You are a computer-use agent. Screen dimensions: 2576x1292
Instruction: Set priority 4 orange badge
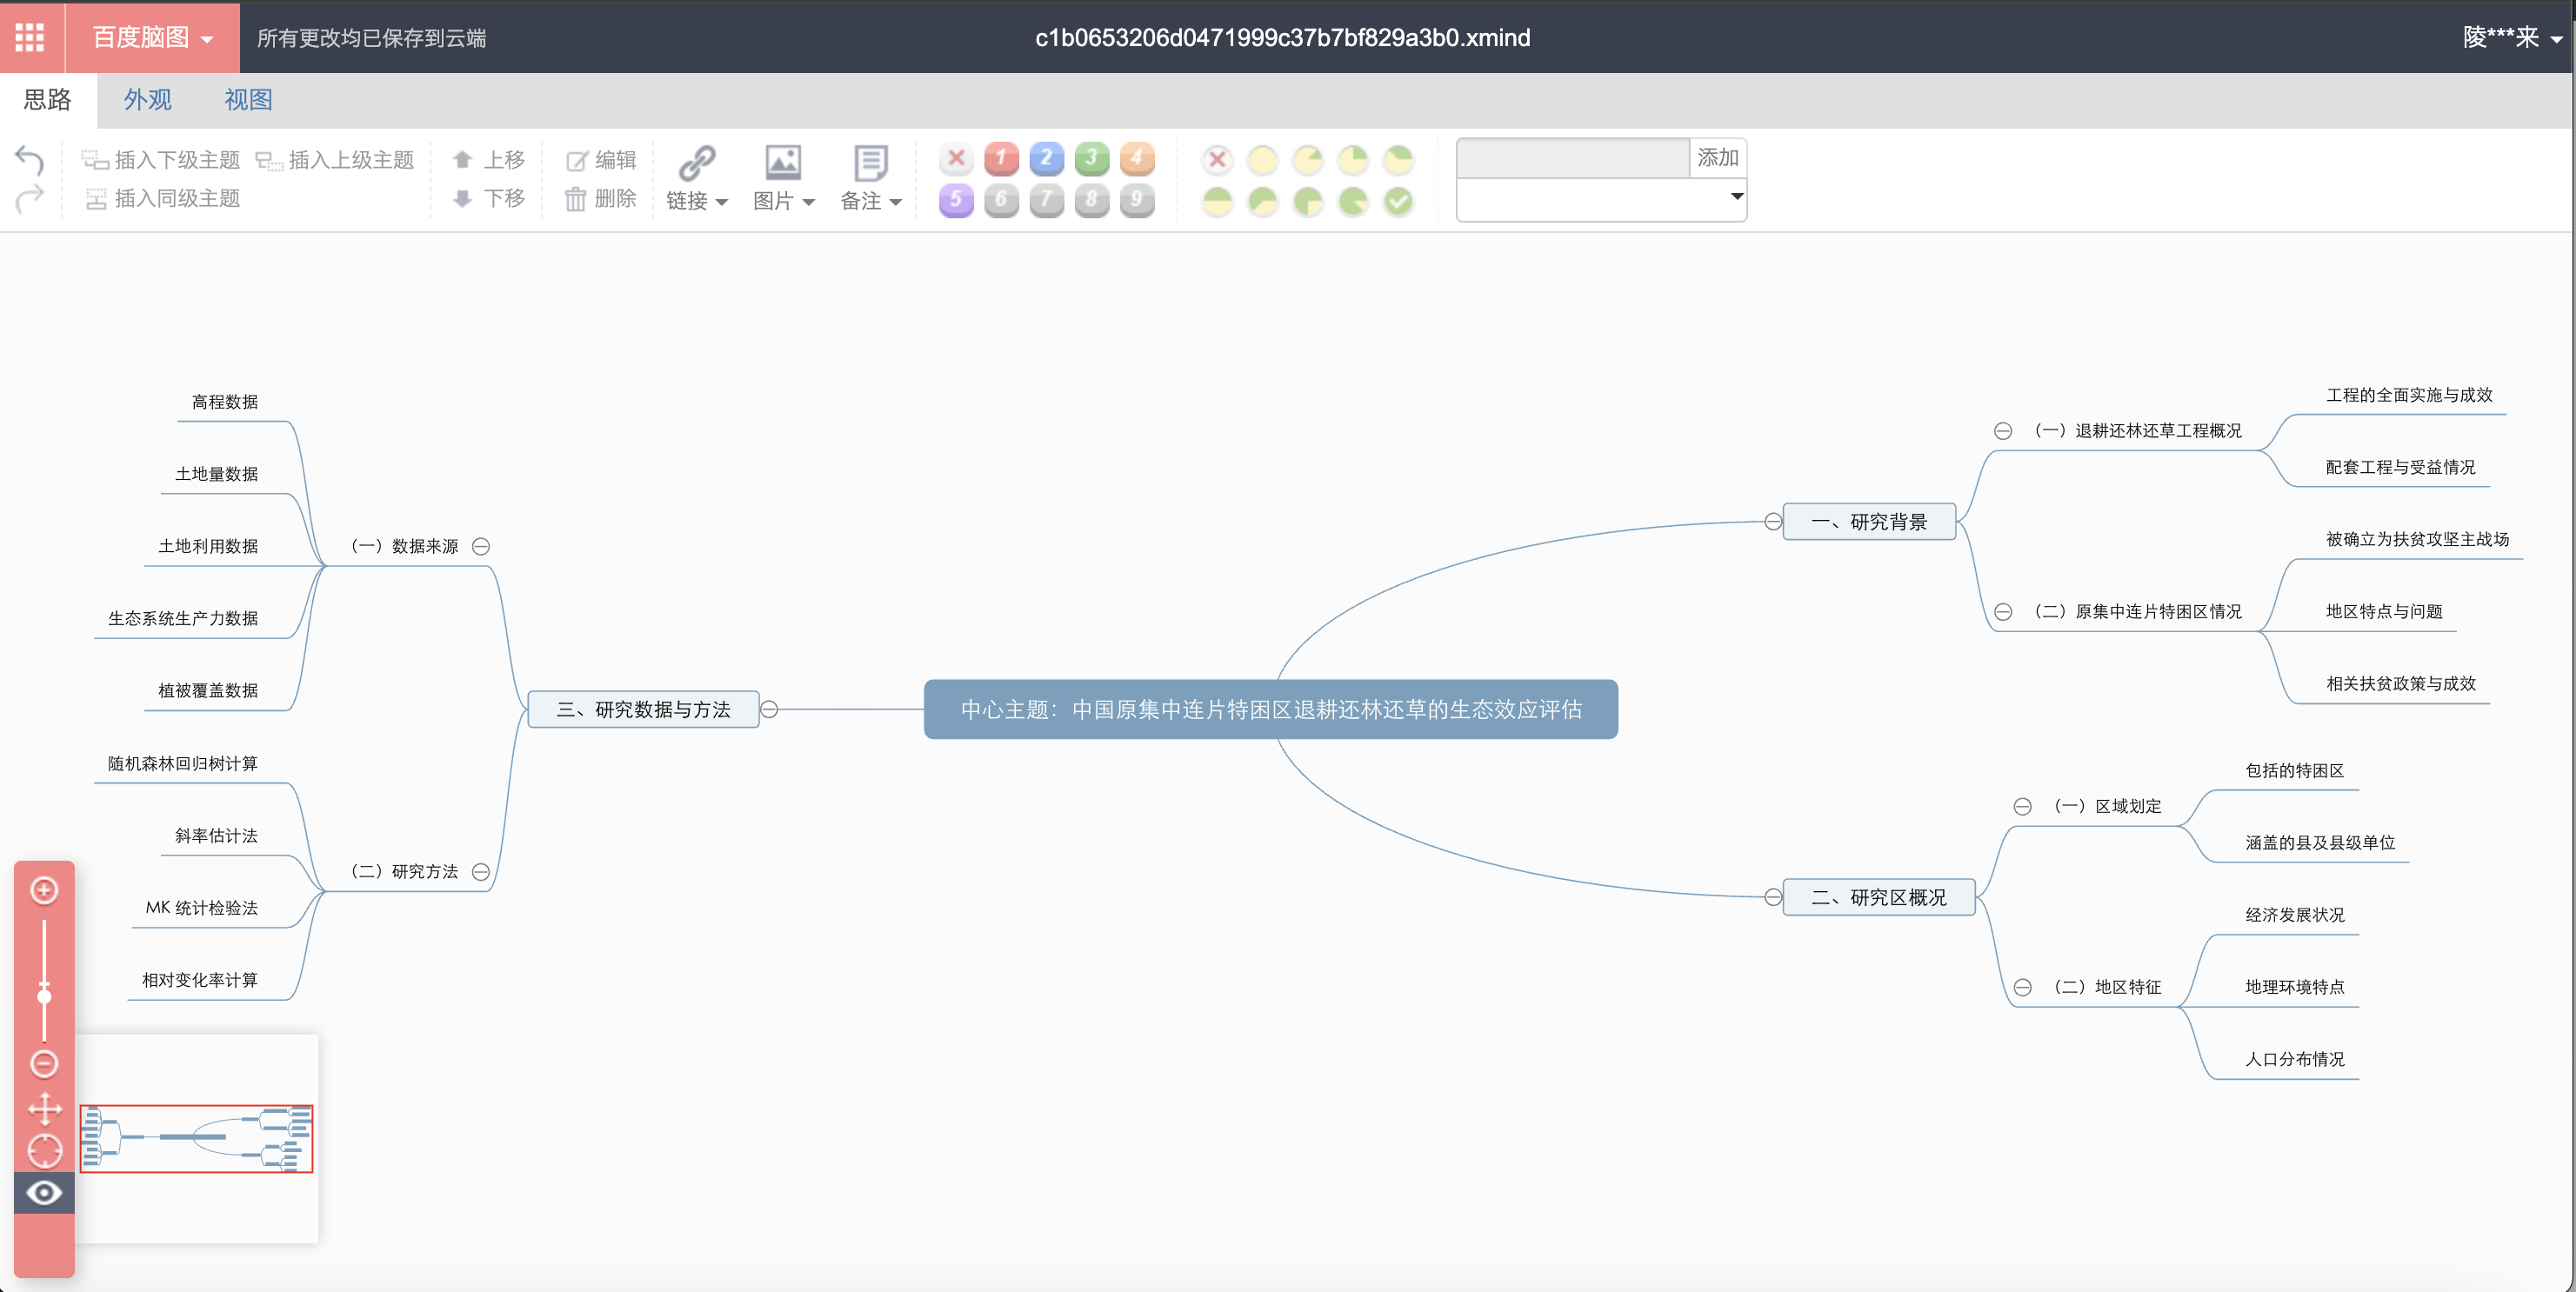[x=1136, y=158]
